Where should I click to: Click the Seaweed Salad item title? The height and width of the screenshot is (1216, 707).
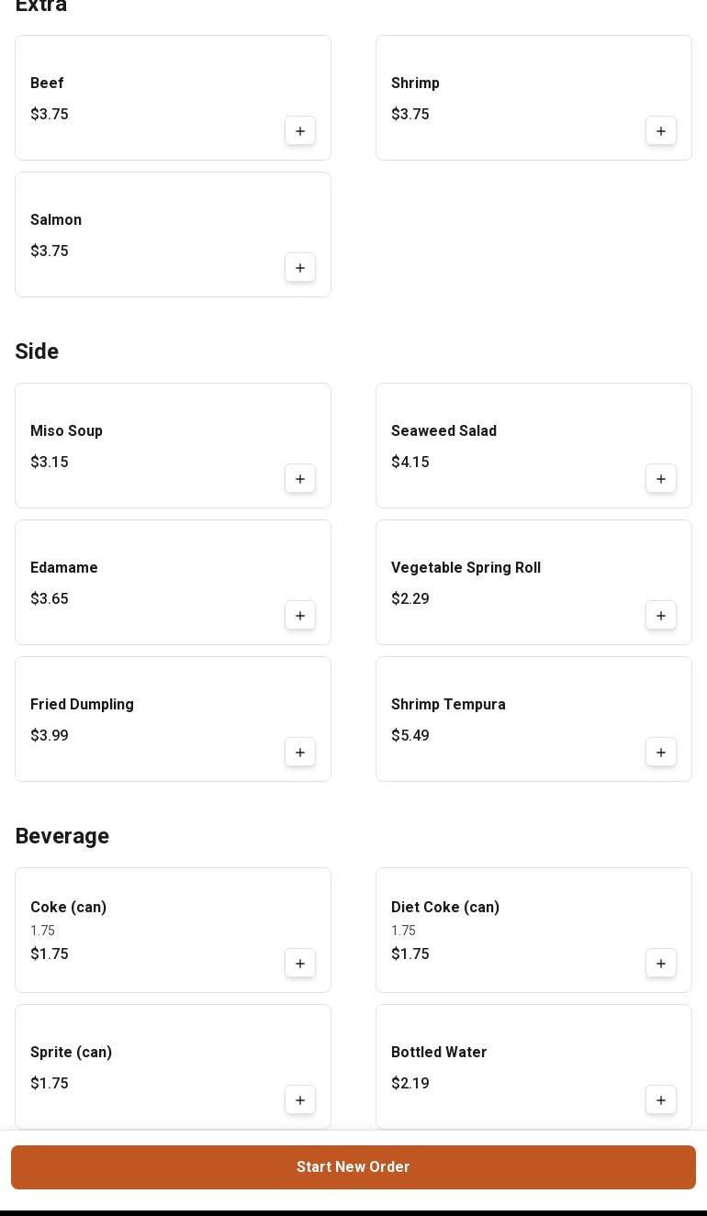pyautogui.click(x=443, y=431)
